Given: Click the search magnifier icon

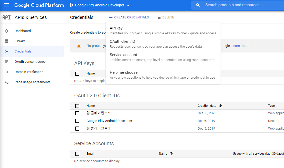Looking at the screenshot, I should [198, 5].
